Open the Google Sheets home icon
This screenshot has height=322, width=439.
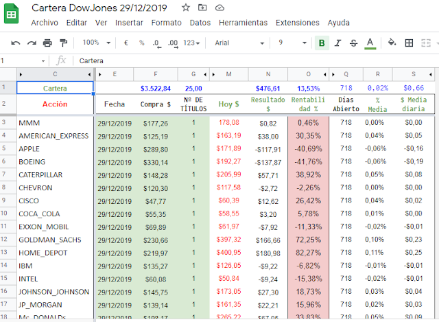point(11,14)
